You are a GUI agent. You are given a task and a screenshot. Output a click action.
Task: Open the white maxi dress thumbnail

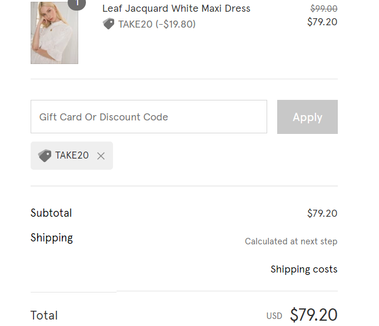(54, 33)
